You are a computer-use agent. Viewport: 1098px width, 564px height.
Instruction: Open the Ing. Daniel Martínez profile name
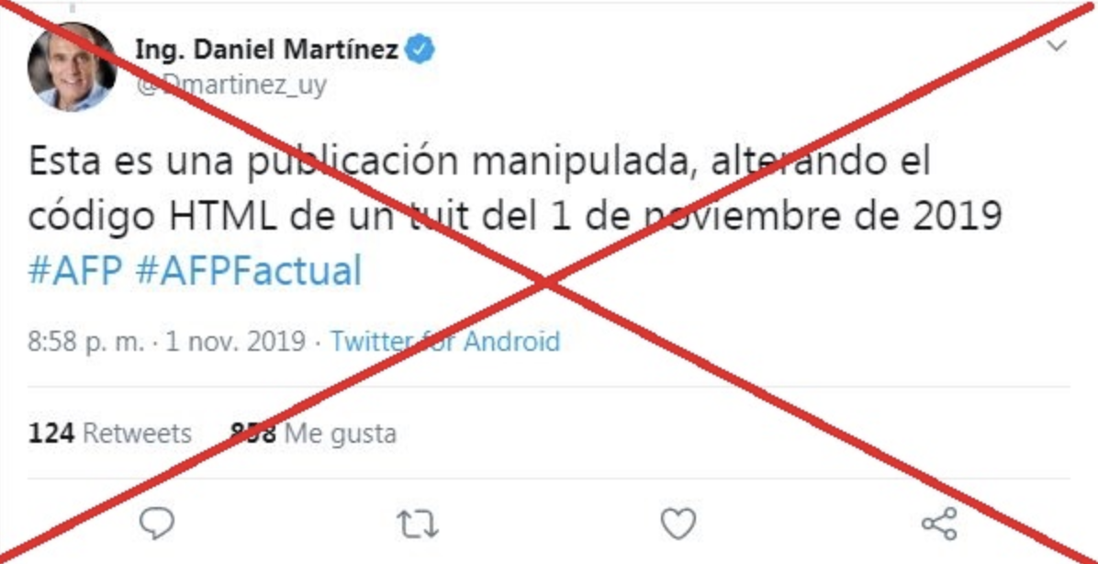click(267, 50)
